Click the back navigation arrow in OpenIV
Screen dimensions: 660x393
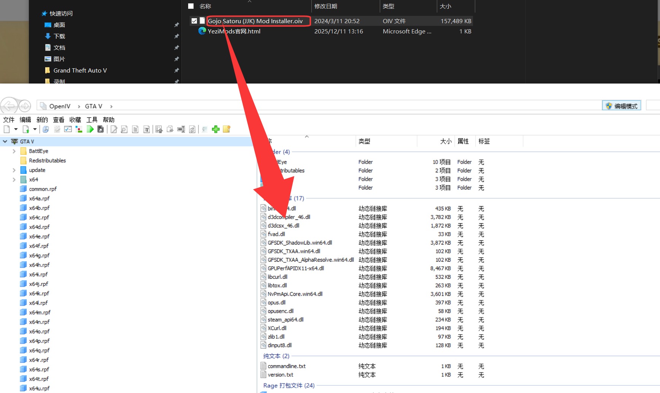(9, 106)
